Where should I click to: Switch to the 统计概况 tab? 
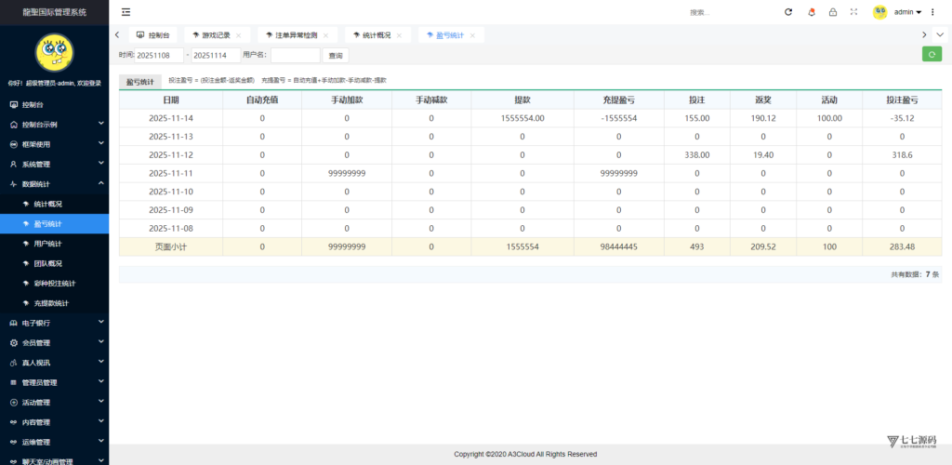[374, 35]
